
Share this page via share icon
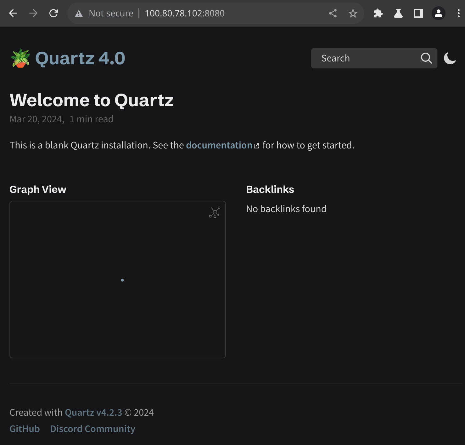point(333,13)
